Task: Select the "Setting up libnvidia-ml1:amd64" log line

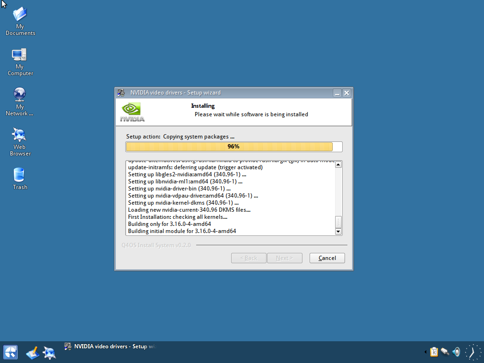Action: tap(185, 181)
